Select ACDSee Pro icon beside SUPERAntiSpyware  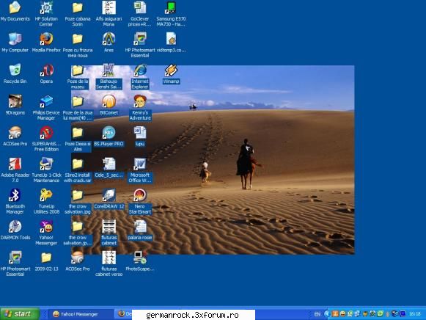click(15, 133)
